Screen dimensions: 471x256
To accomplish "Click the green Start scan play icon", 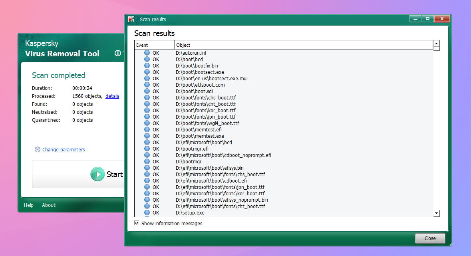I will coord(97,174).
